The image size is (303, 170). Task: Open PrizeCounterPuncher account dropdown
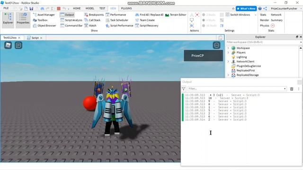tap(286, 8)
